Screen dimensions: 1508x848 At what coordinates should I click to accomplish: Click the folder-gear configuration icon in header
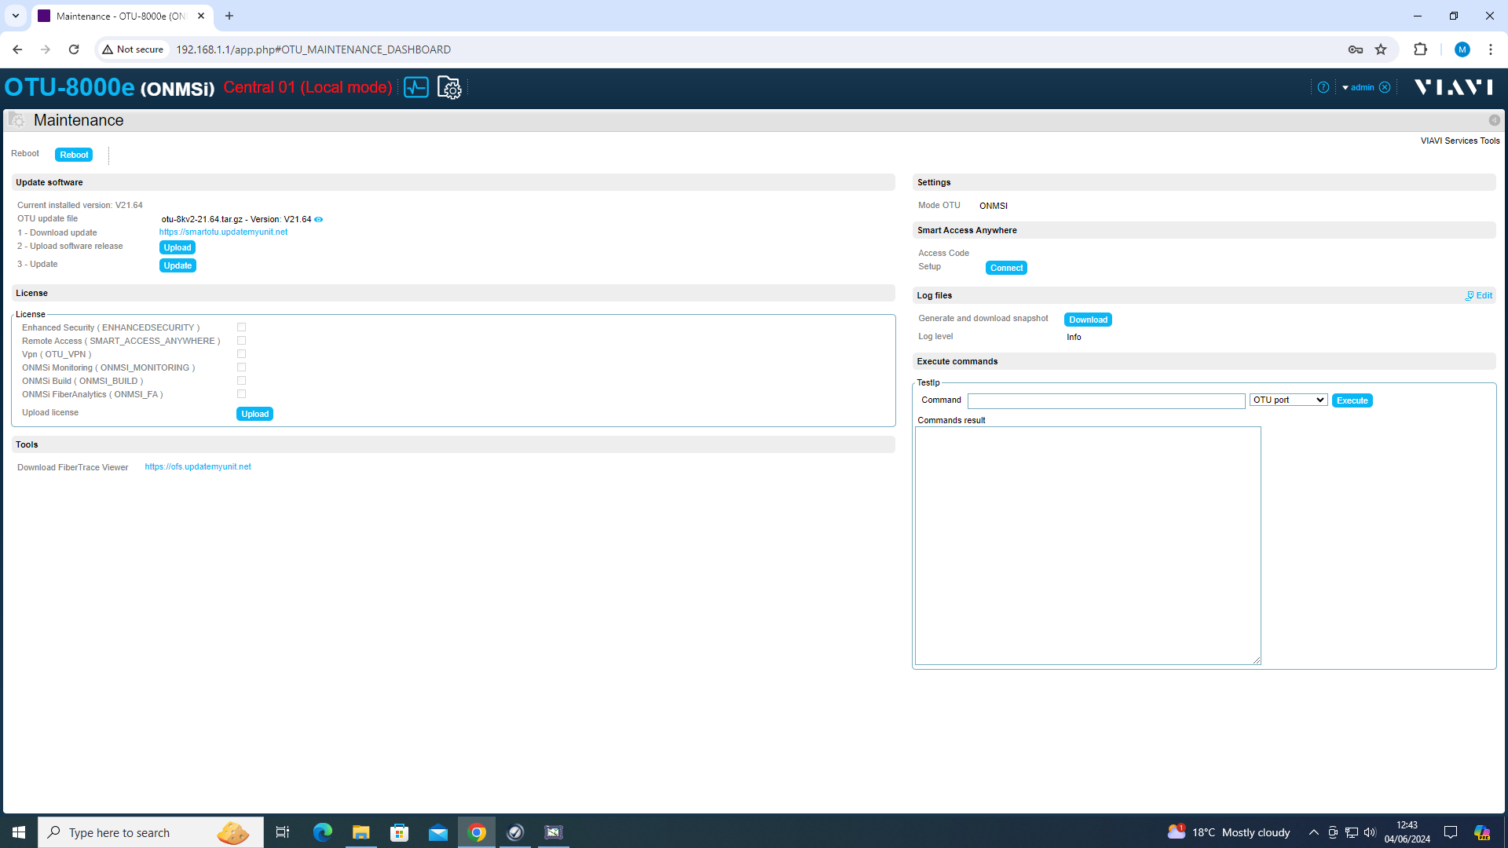[449, 87]
